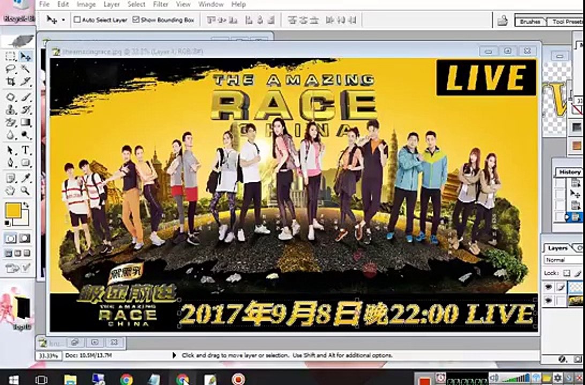Select the Zoom tool
Viewport: 585px width, 385px height.
pos(25,191)
